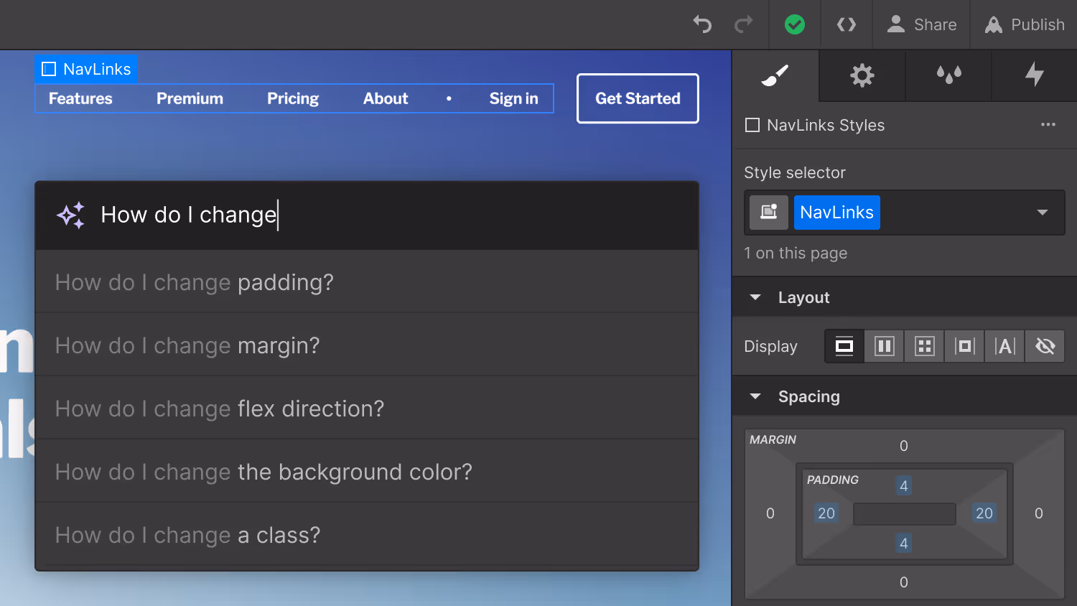Screen dimensions: 1077x606
Task: Set display to Inline-block
Action: click(965, 347)
